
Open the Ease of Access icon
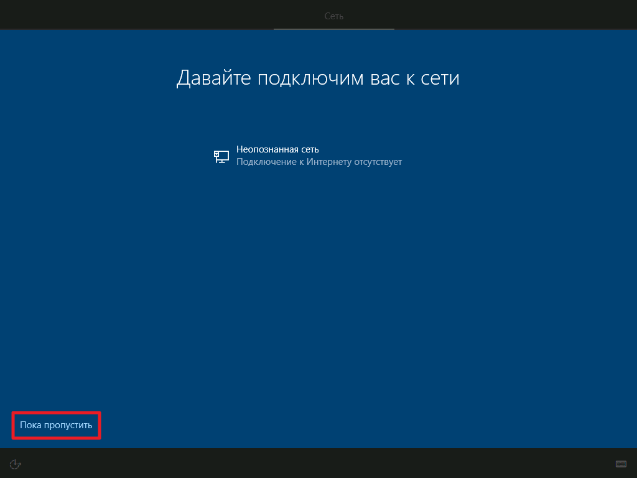15,464
